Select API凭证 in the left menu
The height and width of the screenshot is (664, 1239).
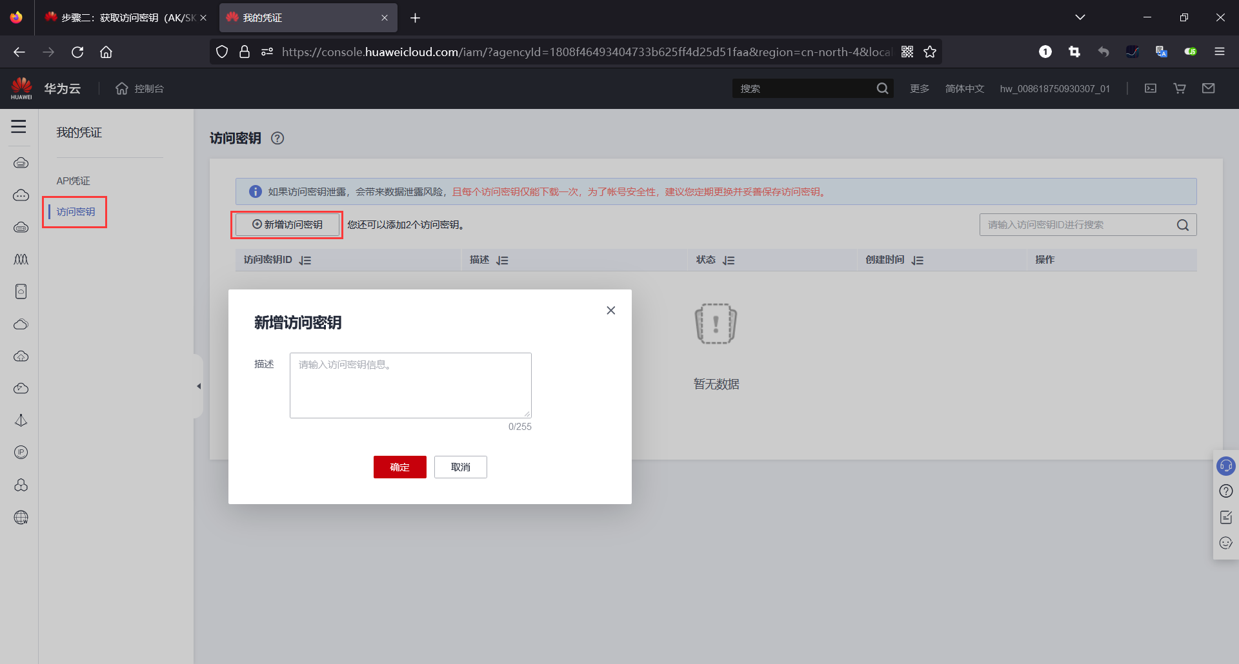pyautogui.click(x=73, y=181)
